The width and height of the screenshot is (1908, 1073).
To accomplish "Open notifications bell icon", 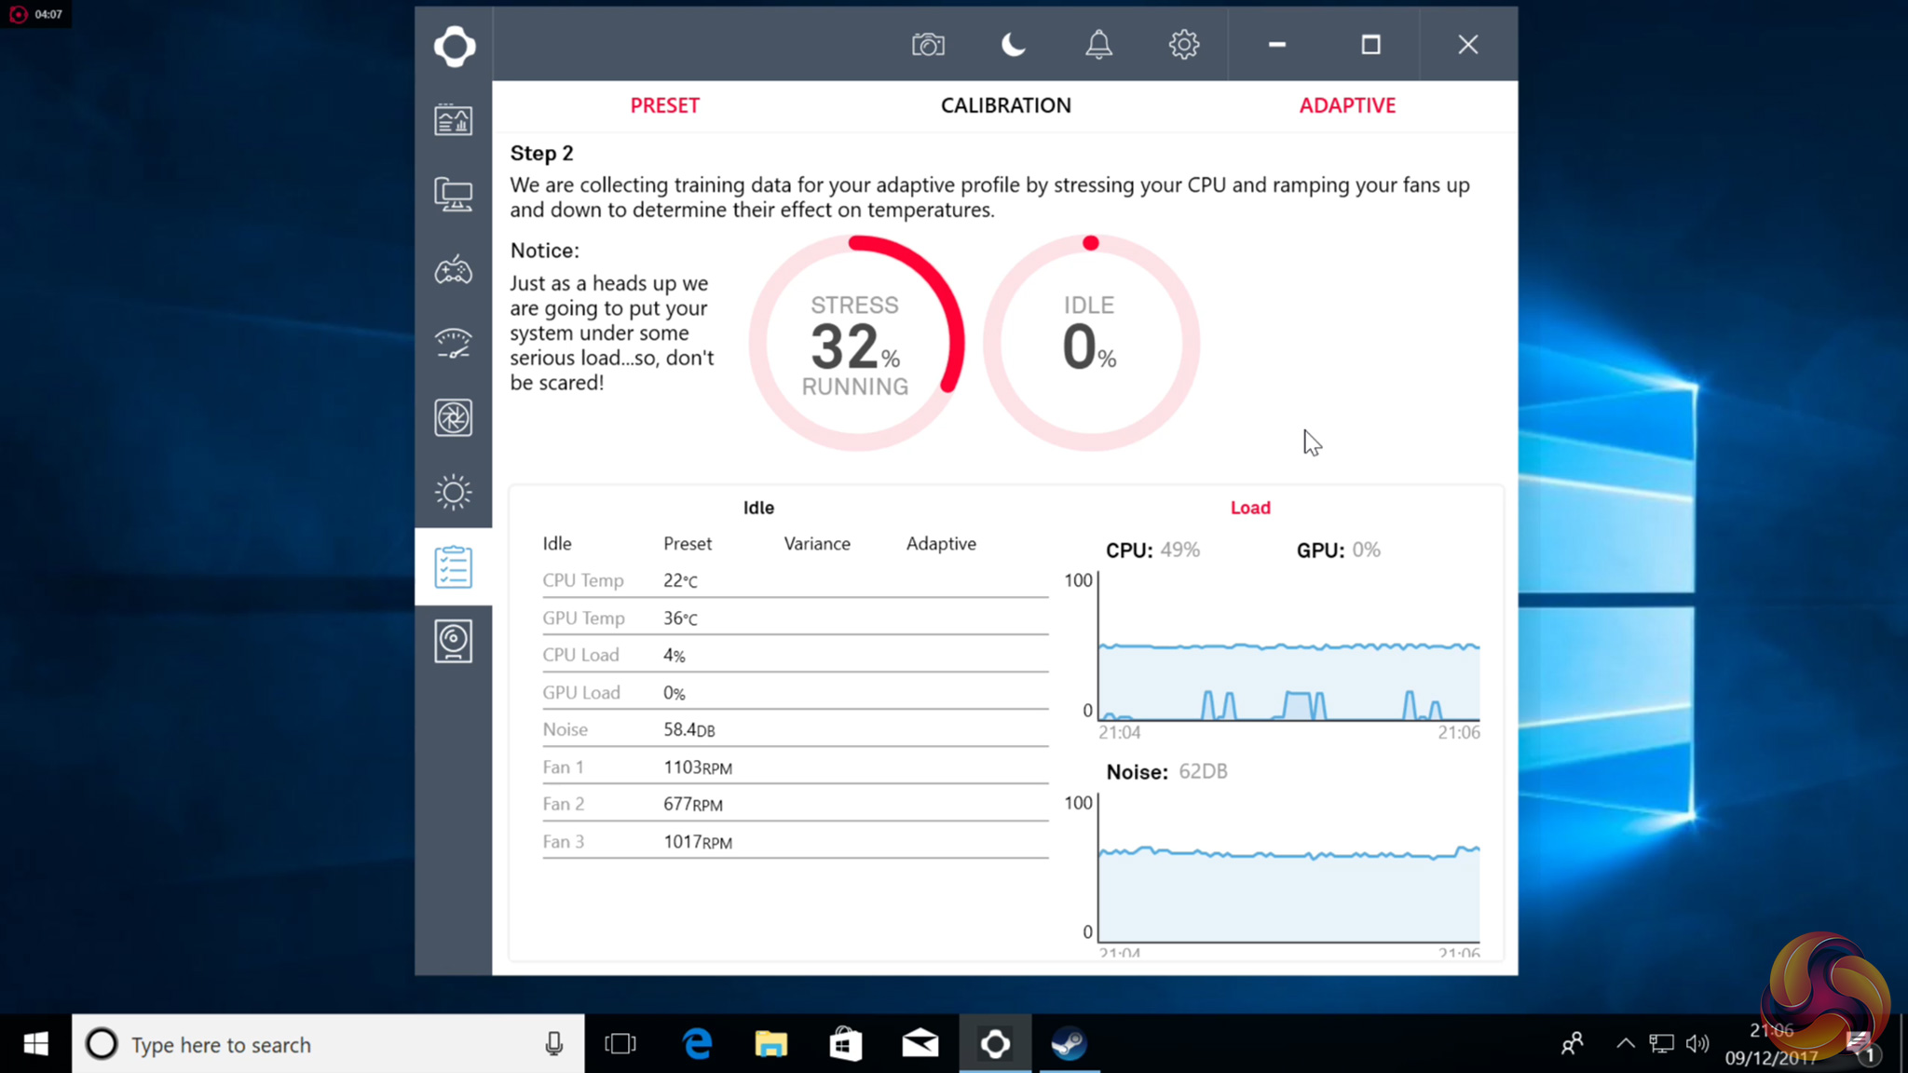I will 1098,45.
